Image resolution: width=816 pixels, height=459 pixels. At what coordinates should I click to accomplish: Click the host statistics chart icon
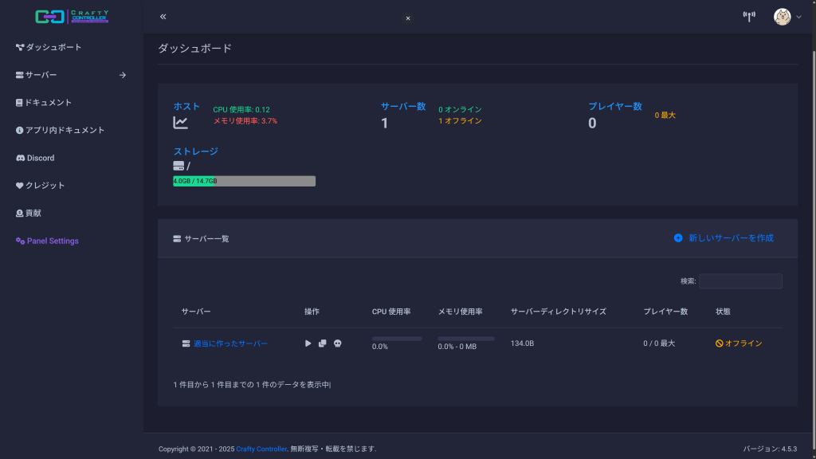(x=181, y=123)
